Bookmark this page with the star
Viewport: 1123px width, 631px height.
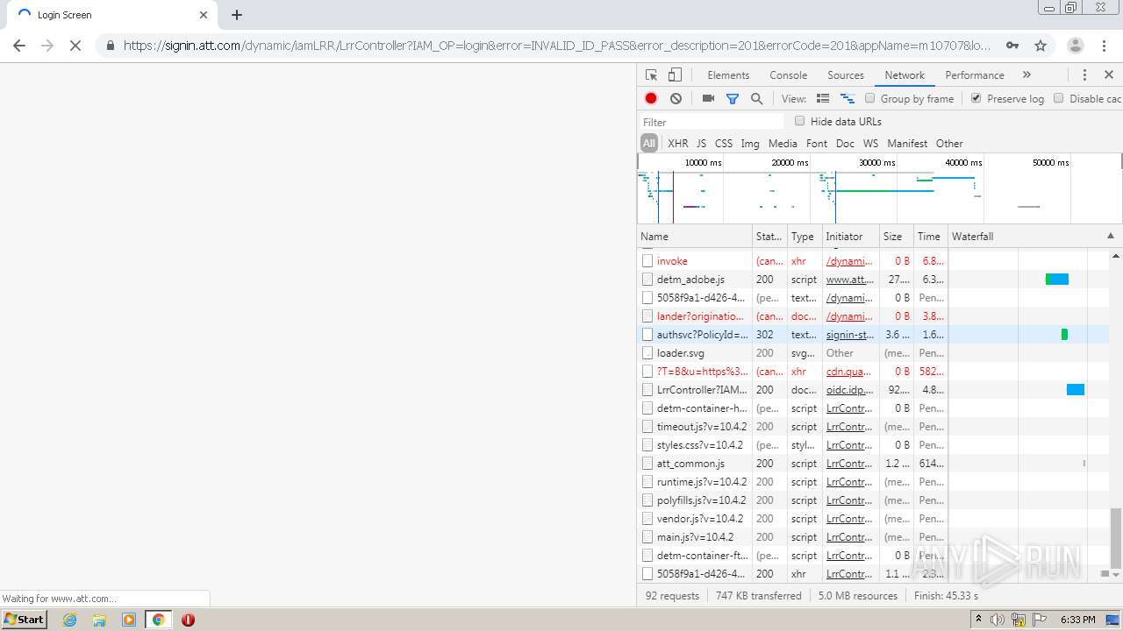1041,46
